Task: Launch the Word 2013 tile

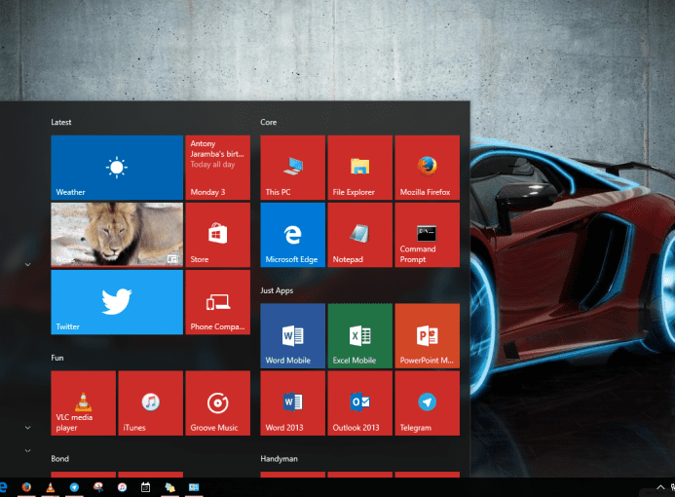Action: (293, 402)
